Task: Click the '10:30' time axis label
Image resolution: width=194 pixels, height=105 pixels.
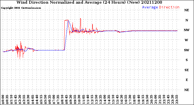Action: 79,99
